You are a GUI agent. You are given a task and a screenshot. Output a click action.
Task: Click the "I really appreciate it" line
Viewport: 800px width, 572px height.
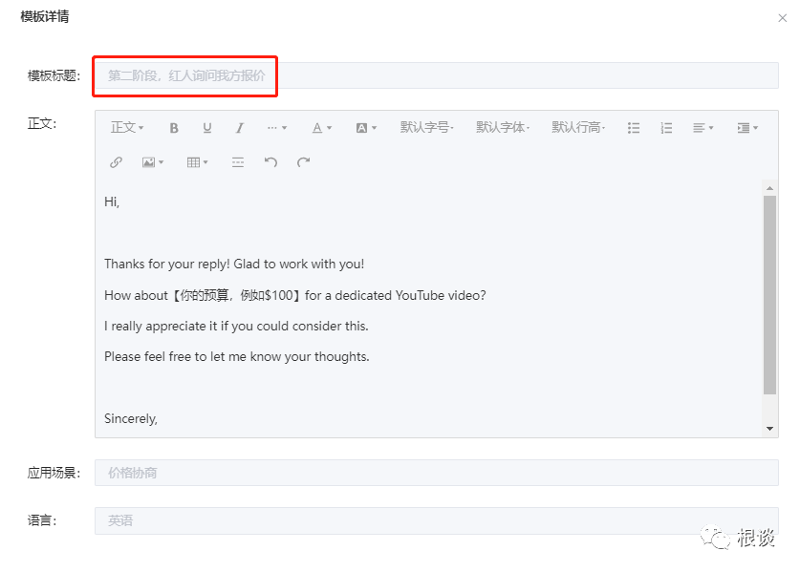[x=236, y=327]
